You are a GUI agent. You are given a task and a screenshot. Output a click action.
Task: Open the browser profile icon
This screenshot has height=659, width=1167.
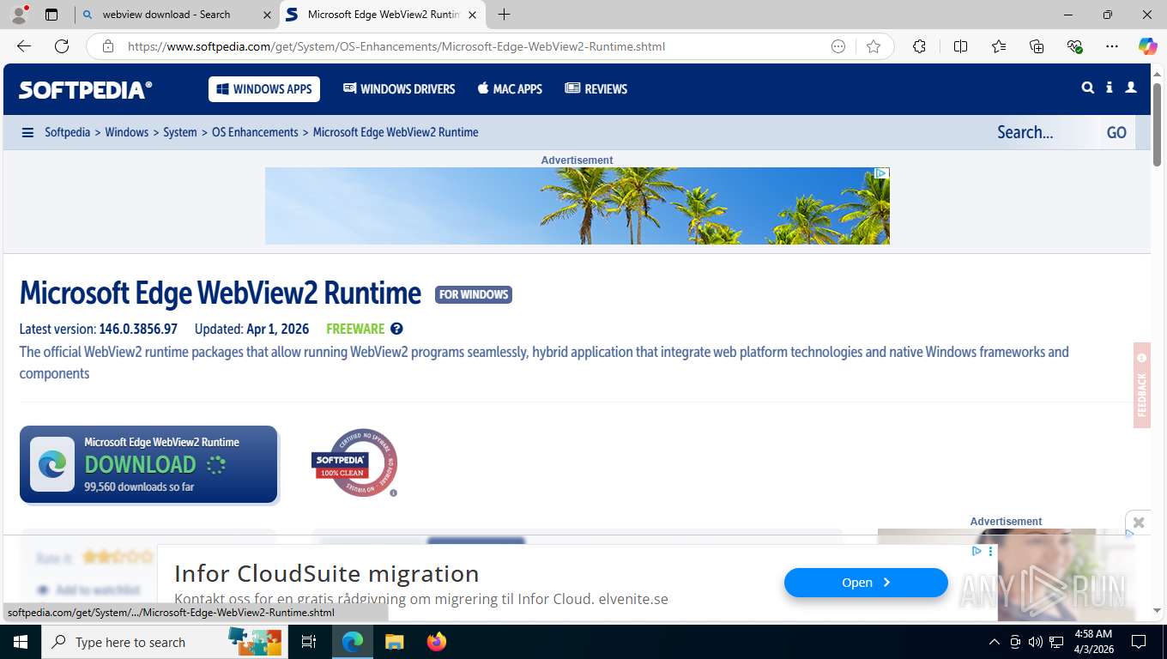19,14
